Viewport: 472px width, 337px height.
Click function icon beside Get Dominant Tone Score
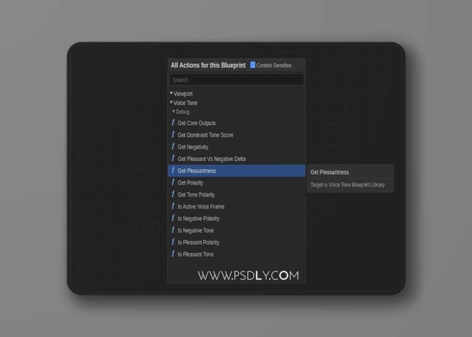point(173,135)
